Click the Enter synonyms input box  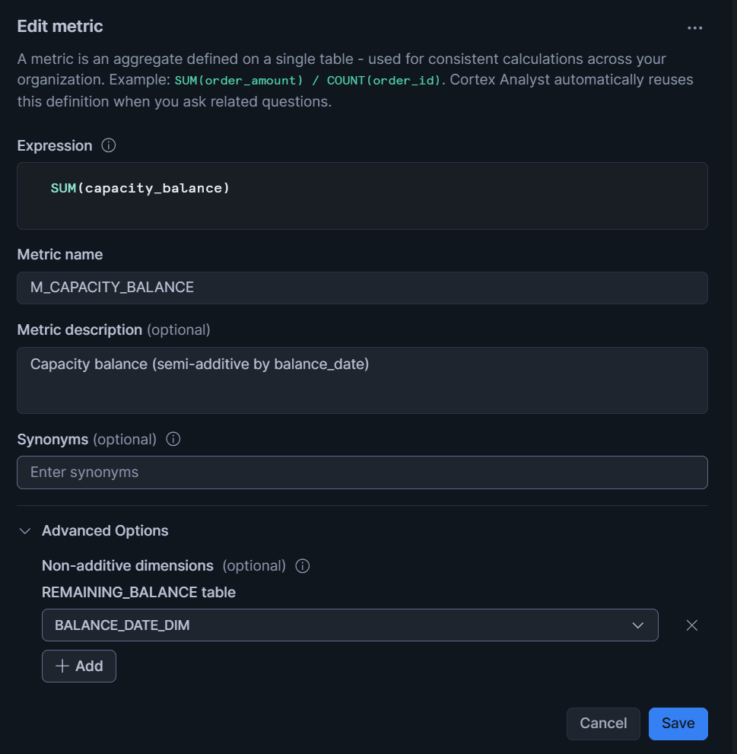362,472
